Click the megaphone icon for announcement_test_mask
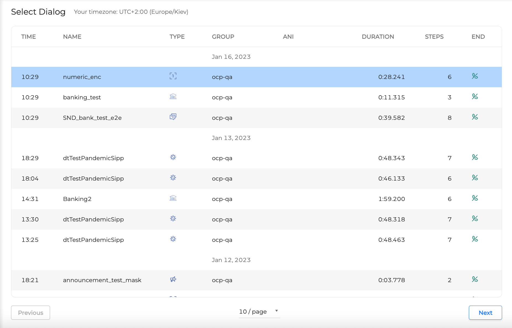 pyautogui.click(x=173, y=279)
